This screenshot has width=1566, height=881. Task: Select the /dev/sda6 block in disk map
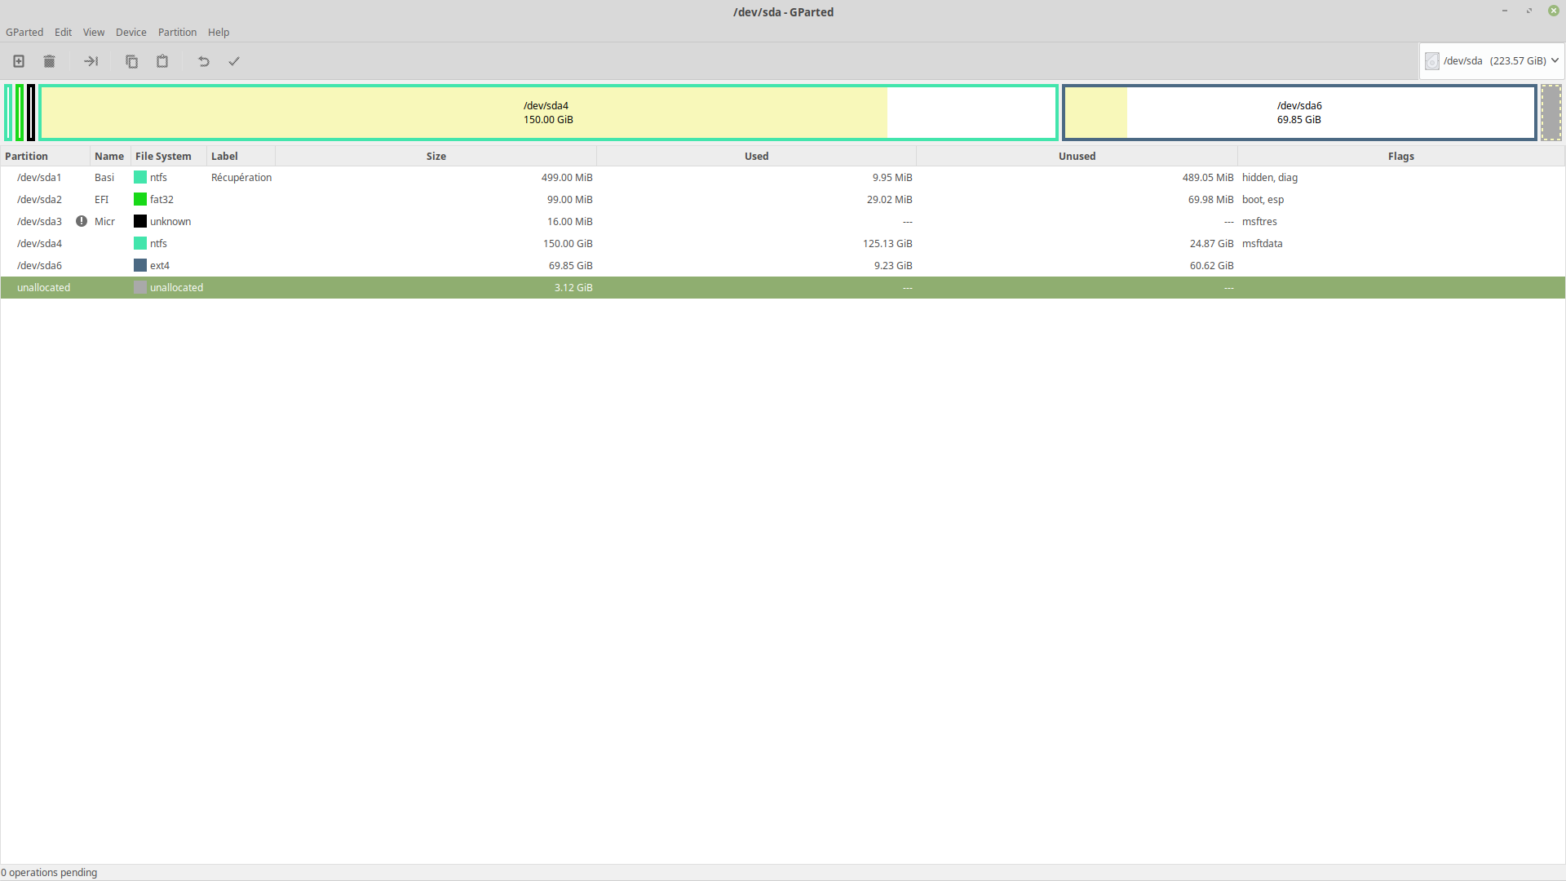[1298, 113]
